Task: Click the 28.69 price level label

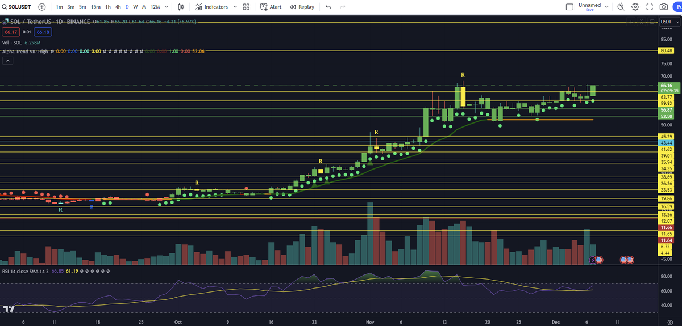Action: (x=666, y=177)
